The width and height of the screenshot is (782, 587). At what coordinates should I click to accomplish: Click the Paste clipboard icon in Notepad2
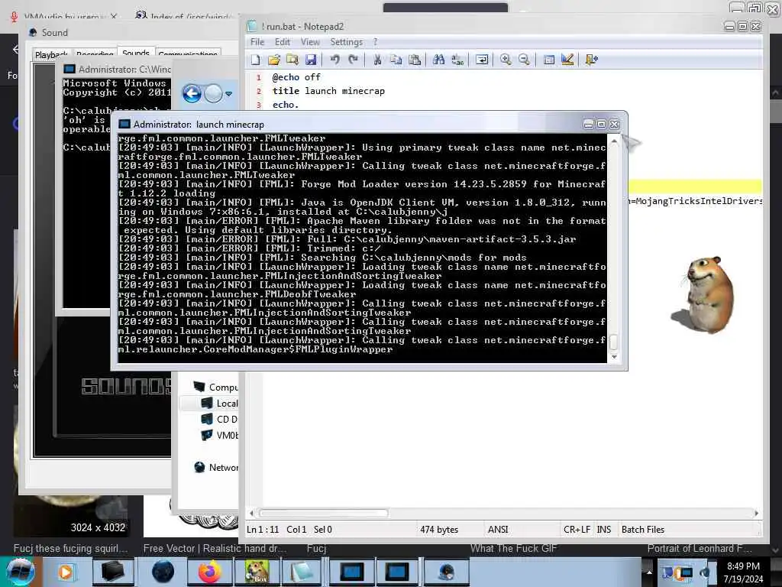pos(415,60)
